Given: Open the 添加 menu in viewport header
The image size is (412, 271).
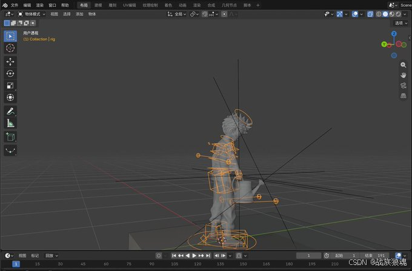Looking at the screenshot, I should [79, 14].
